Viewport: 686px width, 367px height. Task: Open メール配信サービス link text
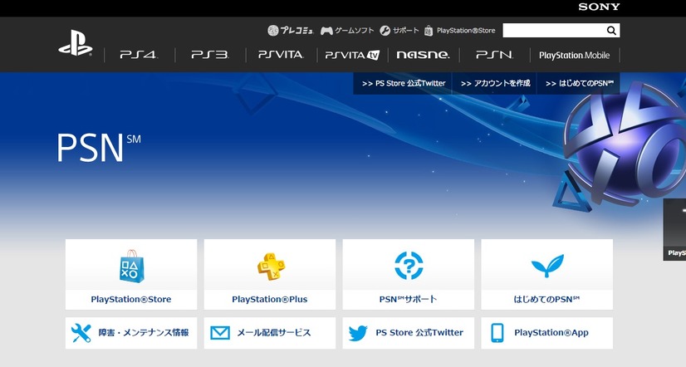[274, 332]
